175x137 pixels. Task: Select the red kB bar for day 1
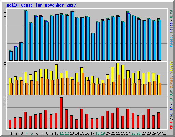click(x=10, y=124)
